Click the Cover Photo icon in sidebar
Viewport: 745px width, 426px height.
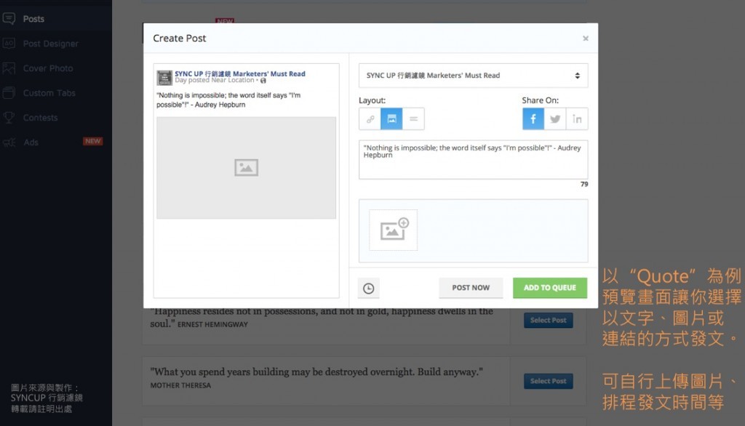(x=9, y=68)
